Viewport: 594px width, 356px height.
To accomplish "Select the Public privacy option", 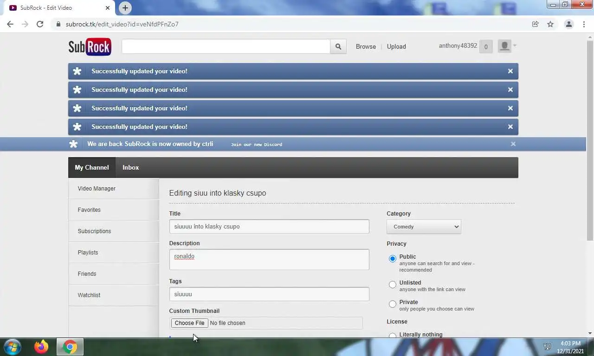I will (x=393, y=259).
